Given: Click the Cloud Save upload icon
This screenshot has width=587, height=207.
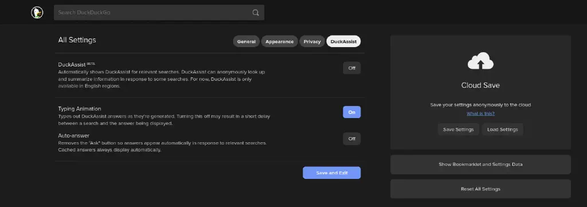Looking at the screenshot, I should [480, 61].
